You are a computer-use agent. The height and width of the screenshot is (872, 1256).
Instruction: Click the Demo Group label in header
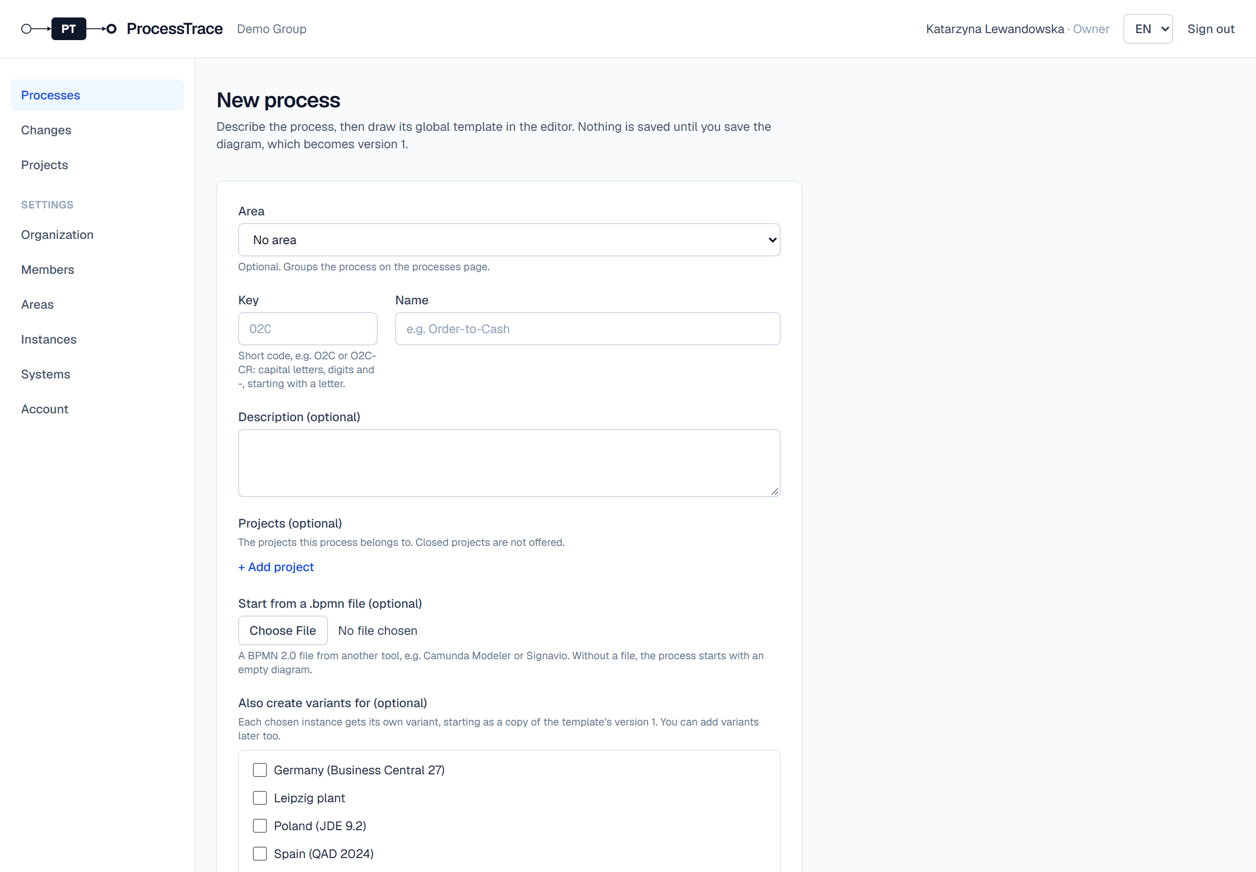[x=272, y=29]
